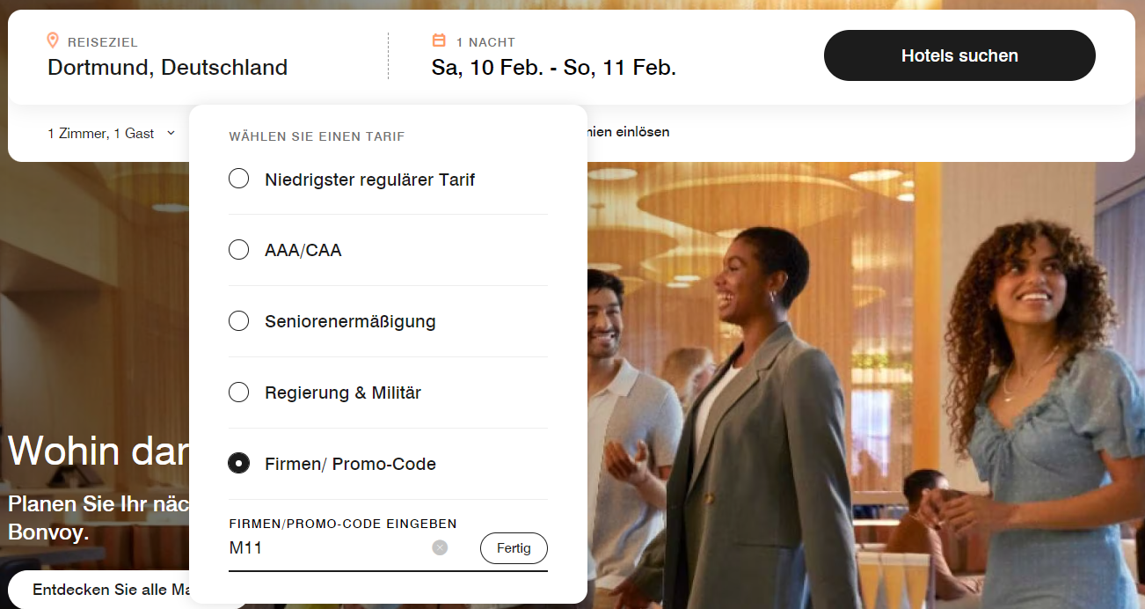Pick the Regierung & Militär radio option

pyautogui.click(x=238, y=393)
